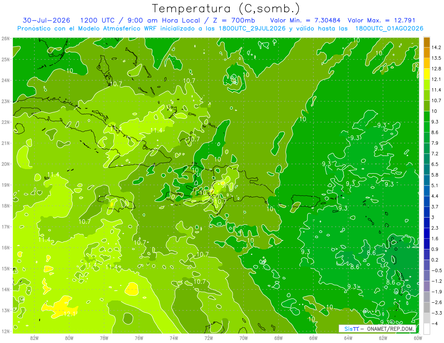Click the 5.1 colorbar tick label

point(435,185)
